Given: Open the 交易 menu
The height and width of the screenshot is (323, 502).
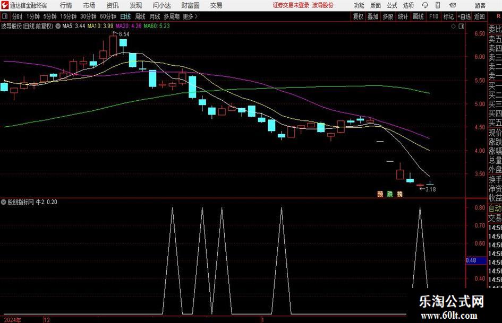Looking at the screenshot, I should pyautogui.click(x=216, y=5).
